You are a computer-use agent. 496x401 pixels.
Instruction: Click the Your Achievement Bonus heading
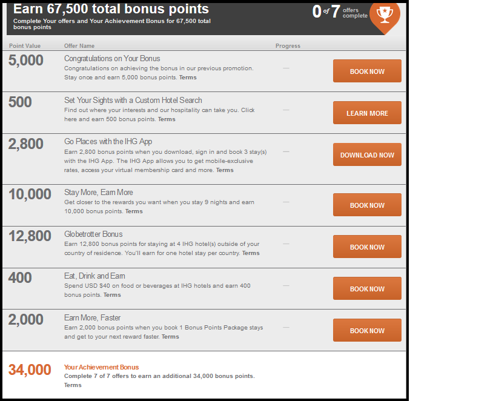(102, 367)
